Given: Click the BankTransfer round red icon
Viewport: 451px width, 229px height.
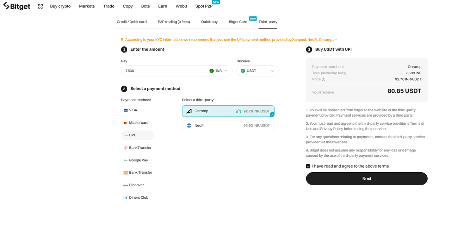Looking at the screenshot, I should click(126, 148).
